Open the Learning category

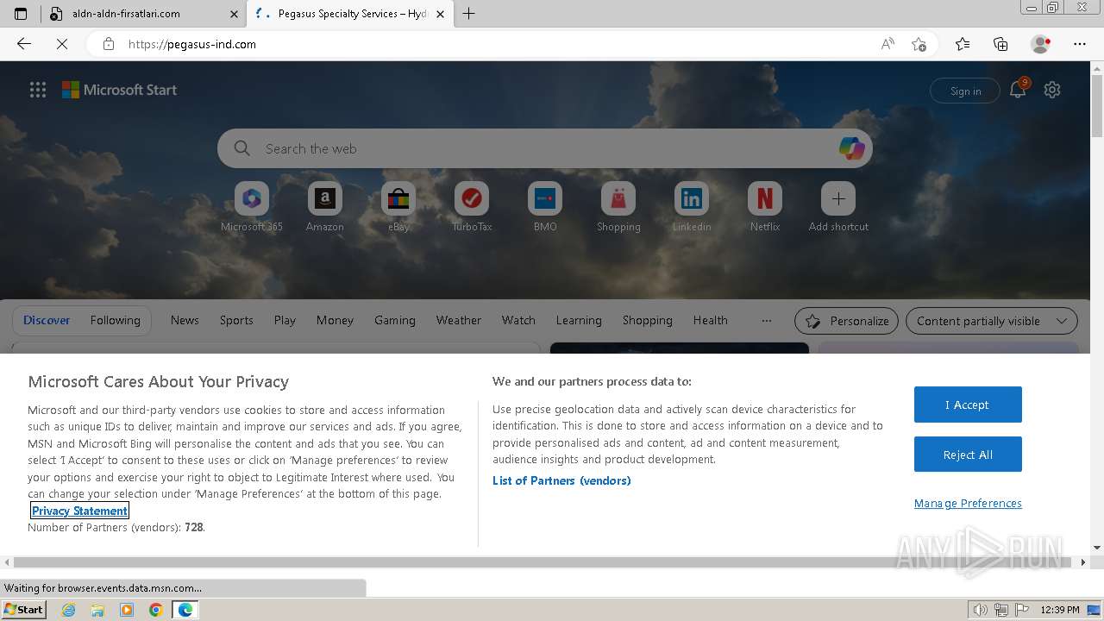click(x=579, y=320)
